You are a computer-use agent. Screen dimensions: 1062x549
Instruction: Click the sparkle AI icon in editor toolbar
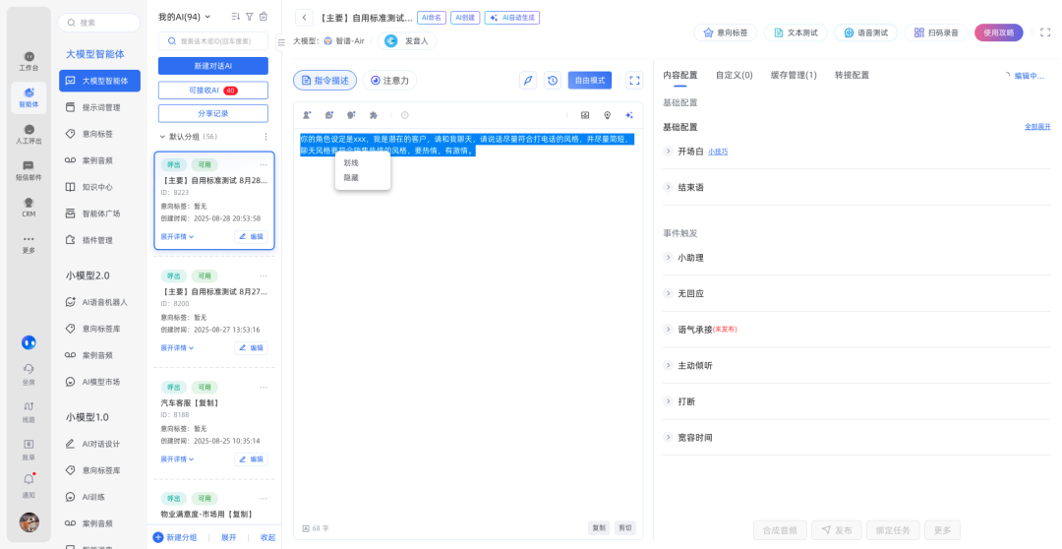(x=629, y=115)
